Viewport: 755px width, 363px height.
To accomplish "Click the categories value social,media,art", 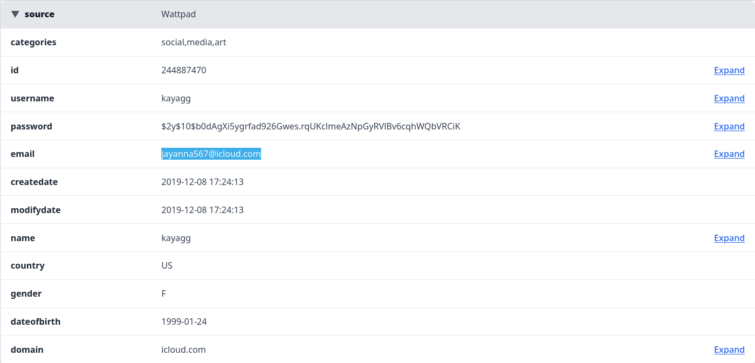I will pyautogui.click(x=194, y=42).
